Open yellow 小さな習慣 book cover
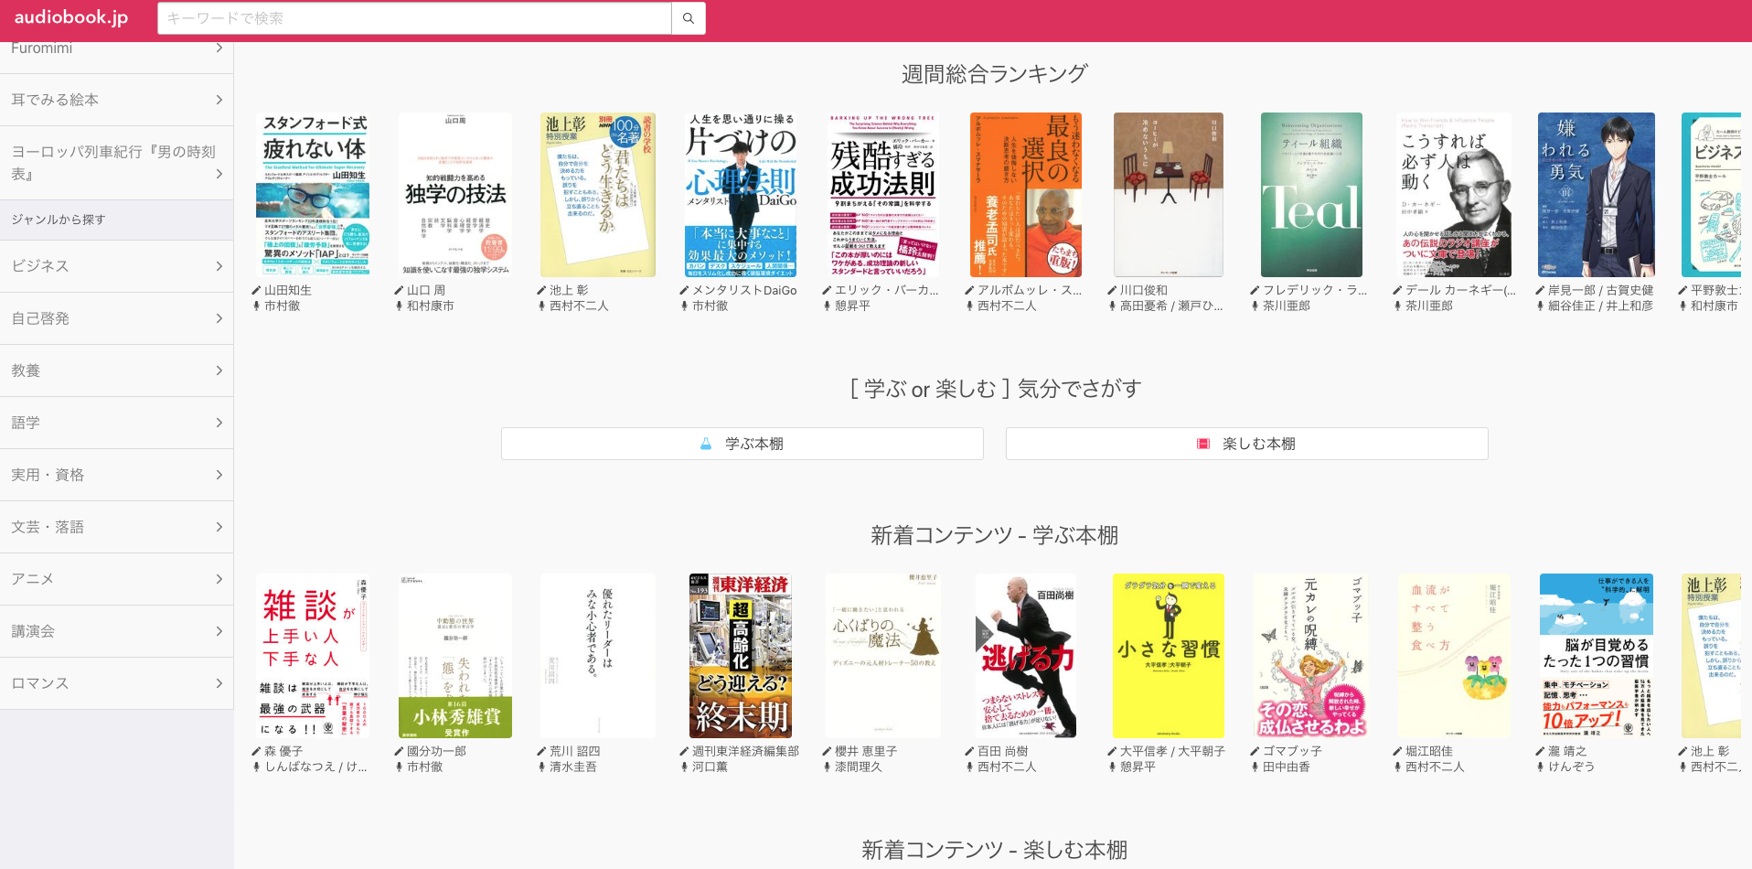Screen dimensions: 1752x869 (1169, 656)
